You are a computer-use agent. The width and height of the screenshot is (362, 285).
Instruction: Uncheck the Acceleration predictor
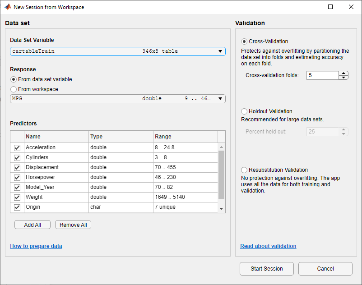click(x=17, y=147)
